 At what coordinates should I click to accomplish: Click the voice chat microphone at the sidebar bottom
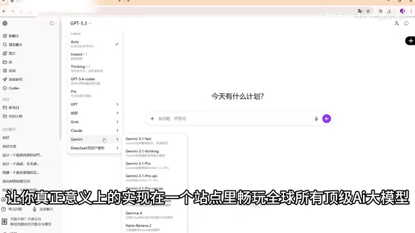pos(34,209)
